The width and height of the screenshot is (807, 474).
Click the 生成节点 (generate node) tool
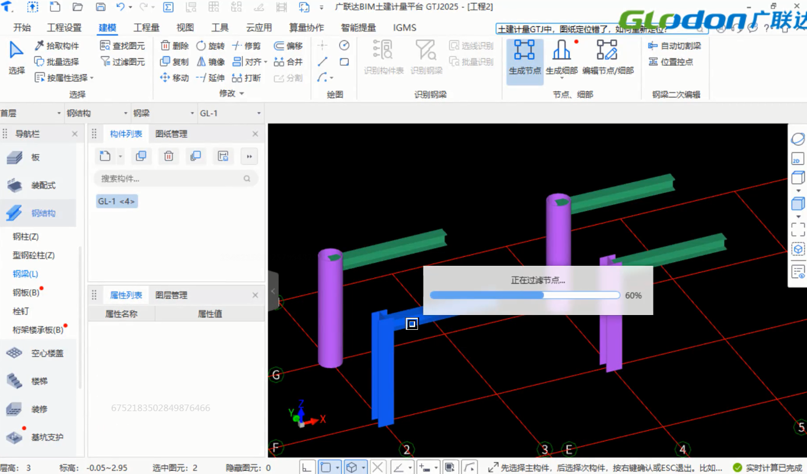pos(524,58)
